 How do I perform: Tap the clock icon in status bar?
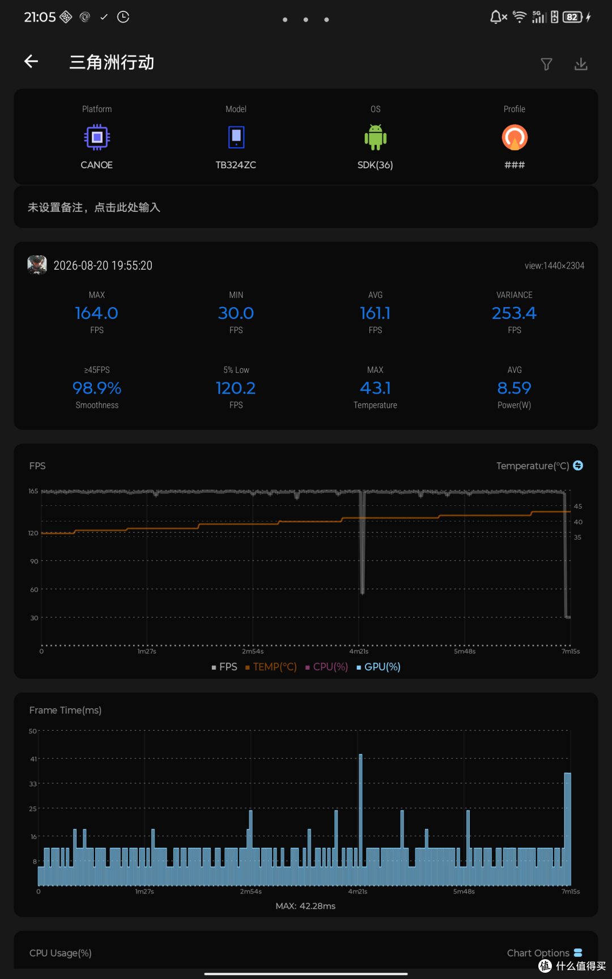(123, 17)
